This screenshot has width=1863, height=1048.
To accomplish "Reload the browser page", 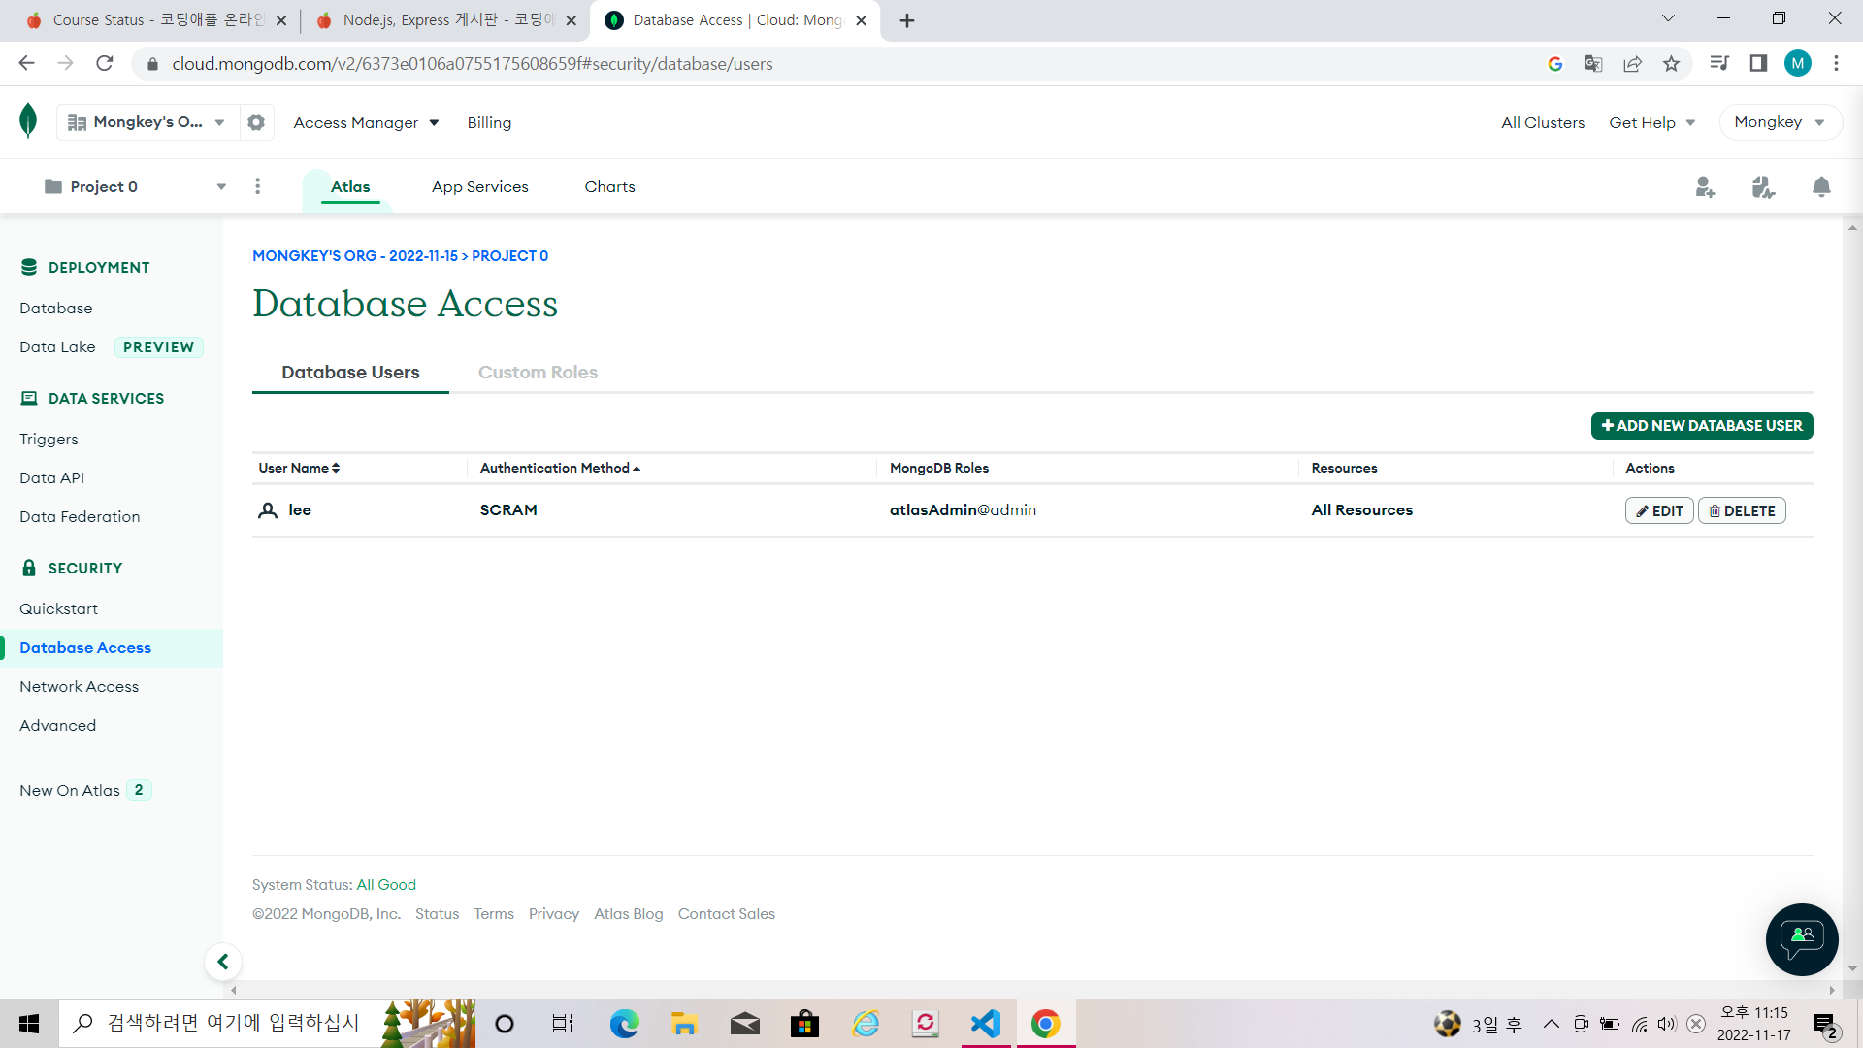I will click(105, 64).
